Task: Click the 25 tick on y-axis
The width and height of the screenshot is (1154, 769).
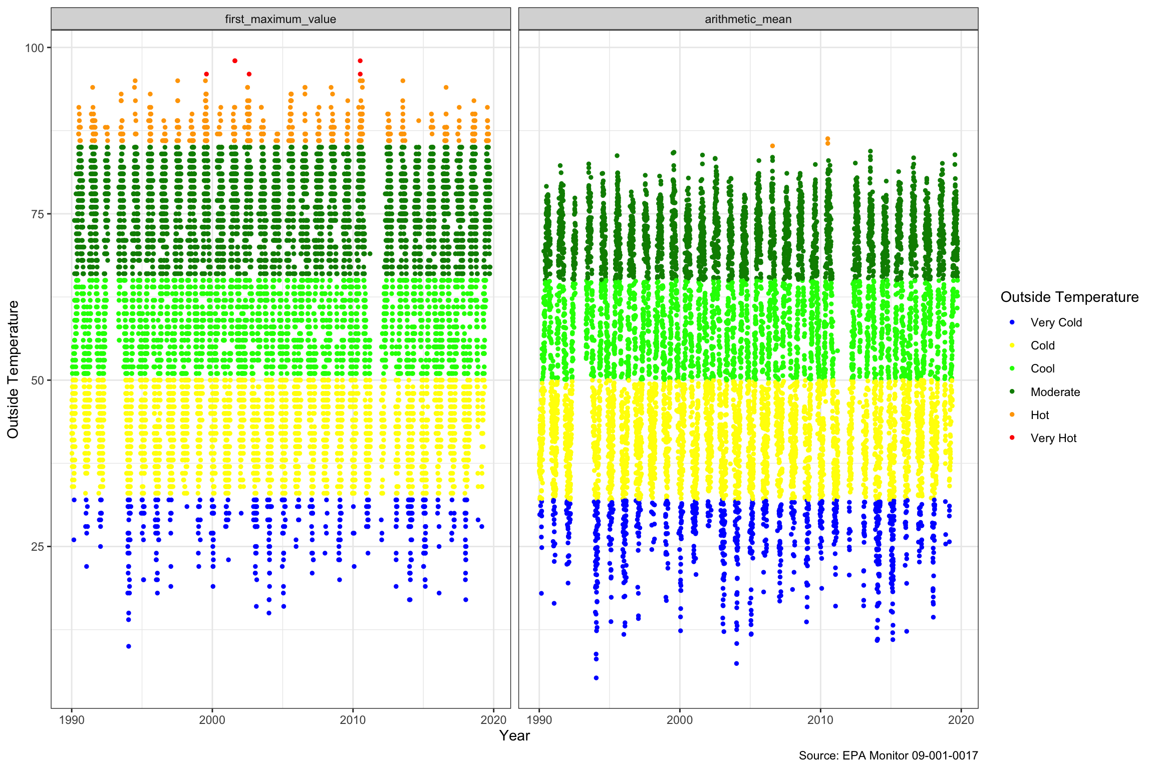Action: 38,547
